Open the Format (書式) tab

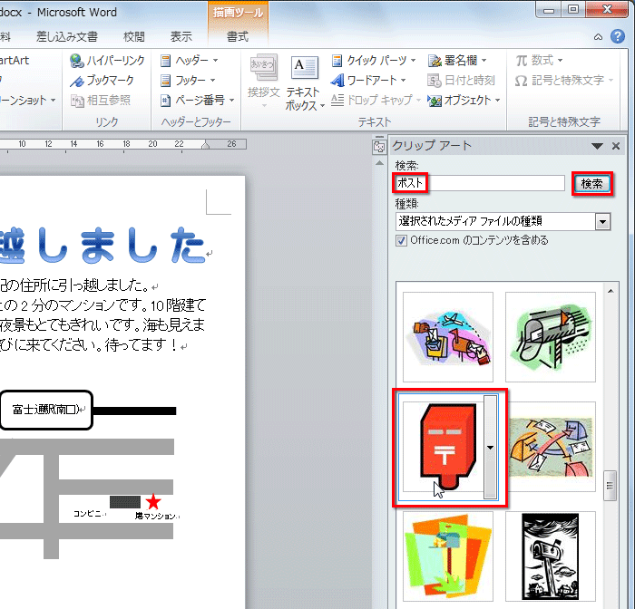(238, 37)
